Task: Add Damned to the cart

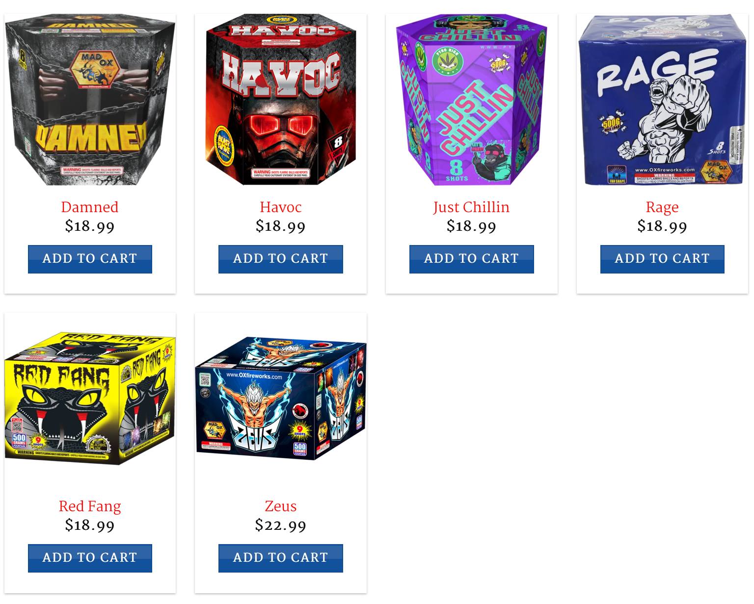Action: pyautogui.click(x=90, y=259)
